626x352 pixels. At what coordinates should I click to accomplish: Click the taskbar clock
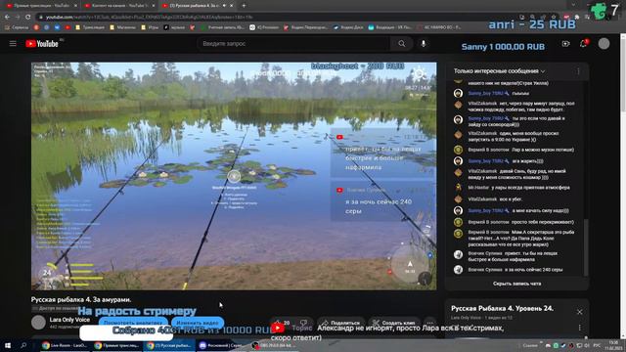click(613, 345)
